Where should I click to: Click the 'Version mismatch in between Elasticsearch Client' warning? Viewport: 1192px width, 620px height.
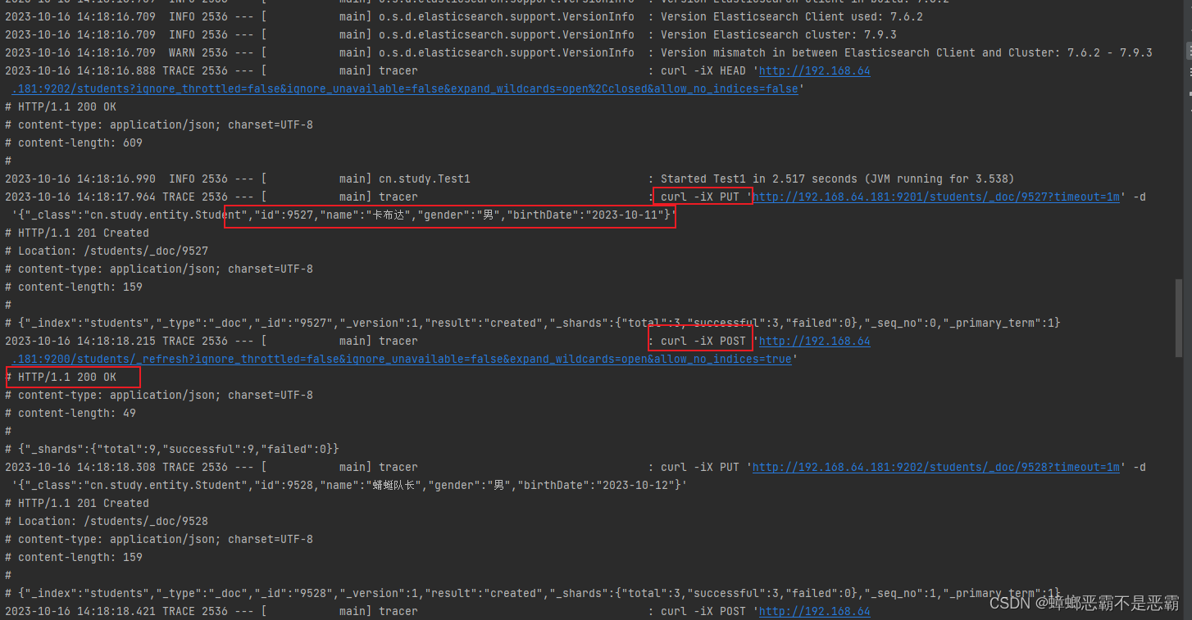click(906, 52)
